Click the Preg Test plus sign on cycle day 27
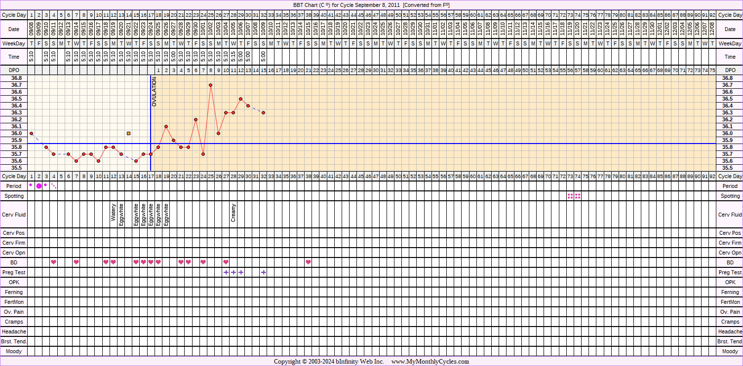743x366 pixels. (x=226, y=272)
